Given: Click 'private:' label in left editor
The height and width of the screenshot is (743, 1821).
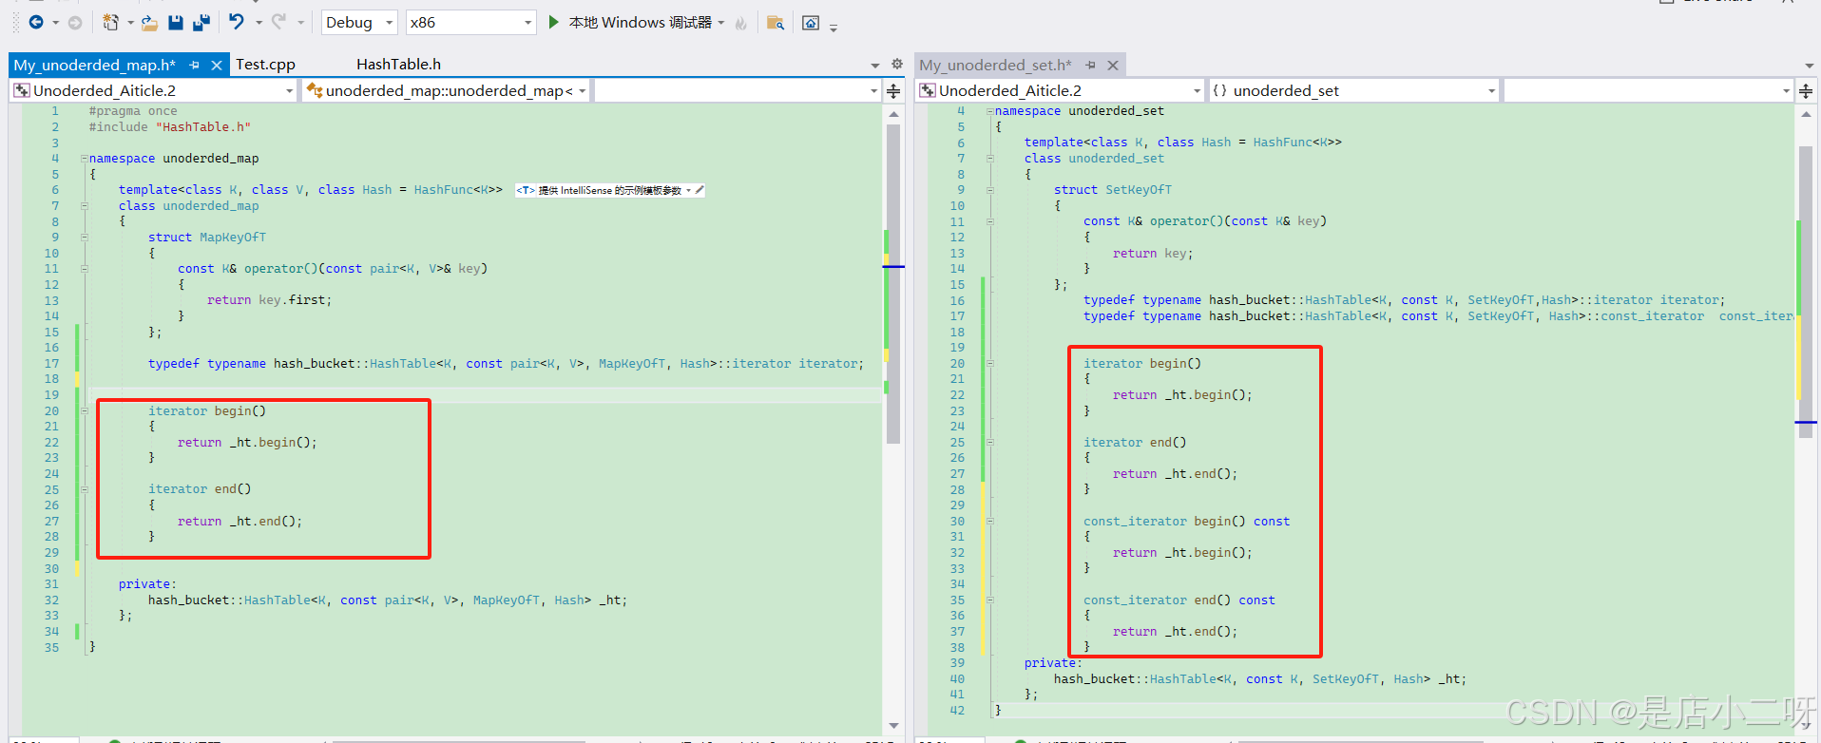Looking at the screenshot, I should [147, 584].
